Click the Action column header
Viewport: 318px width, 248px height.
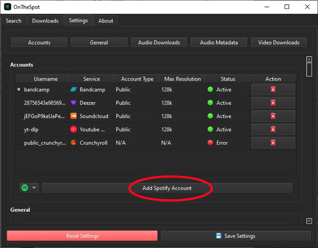[273, 79]
